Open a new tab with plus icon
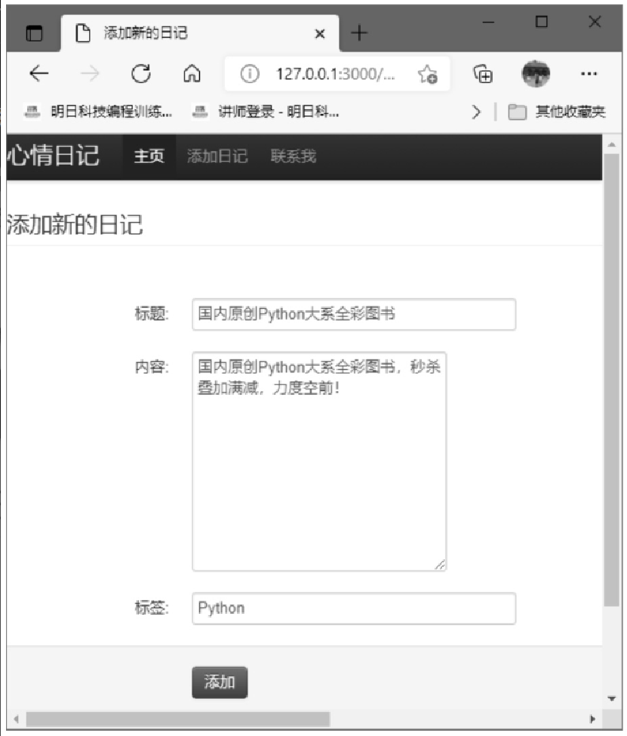Screen dimensions: 627x736 (x=359, y=33)
